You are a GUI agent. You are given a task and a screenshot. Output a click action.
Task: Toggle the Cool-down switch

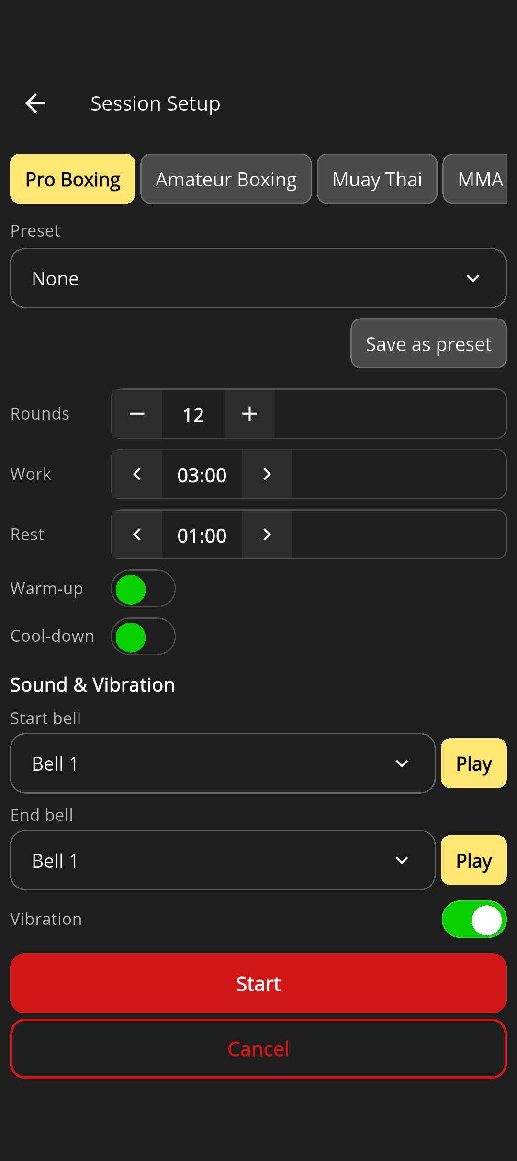[143, 637]
